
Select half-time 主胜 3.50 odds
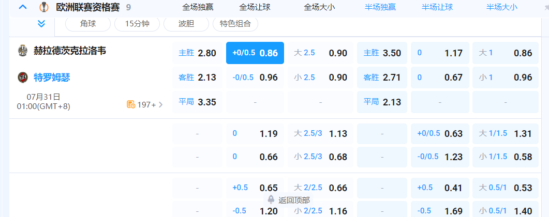[382, 53]
